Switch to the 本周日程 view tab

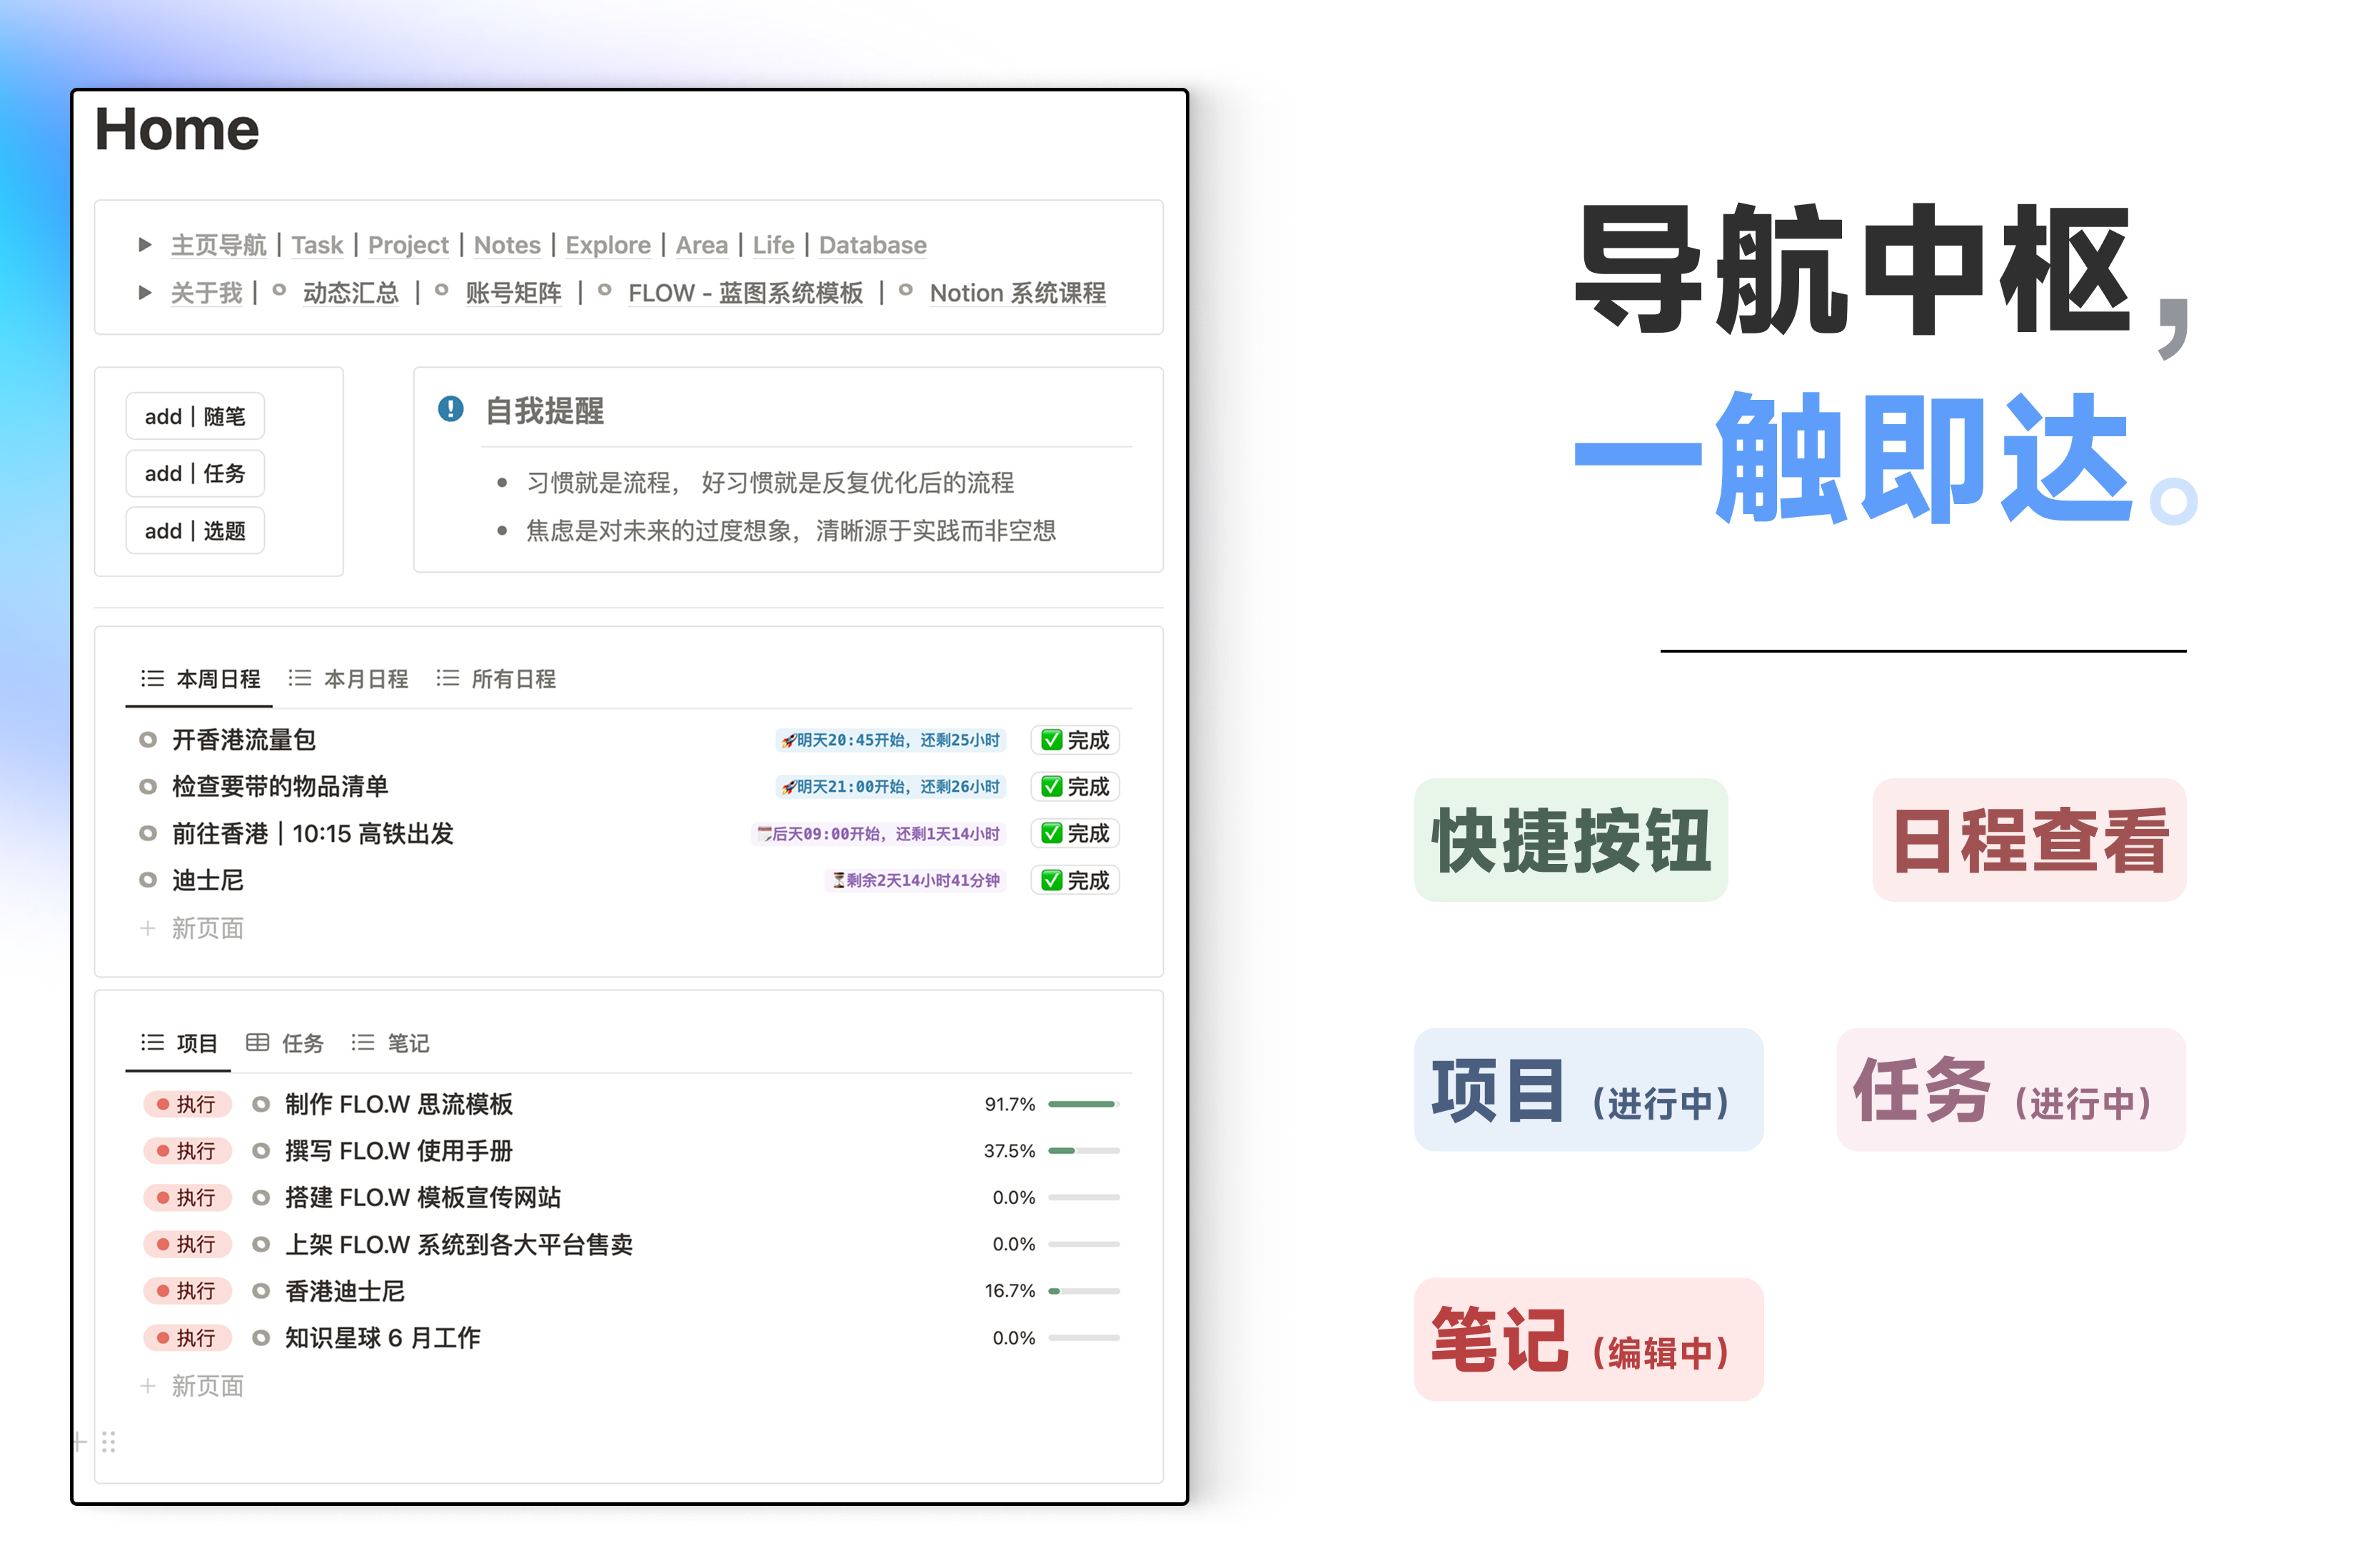(201, 679)
